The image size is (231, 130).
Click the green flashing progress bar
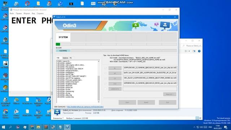coord(58,44)
